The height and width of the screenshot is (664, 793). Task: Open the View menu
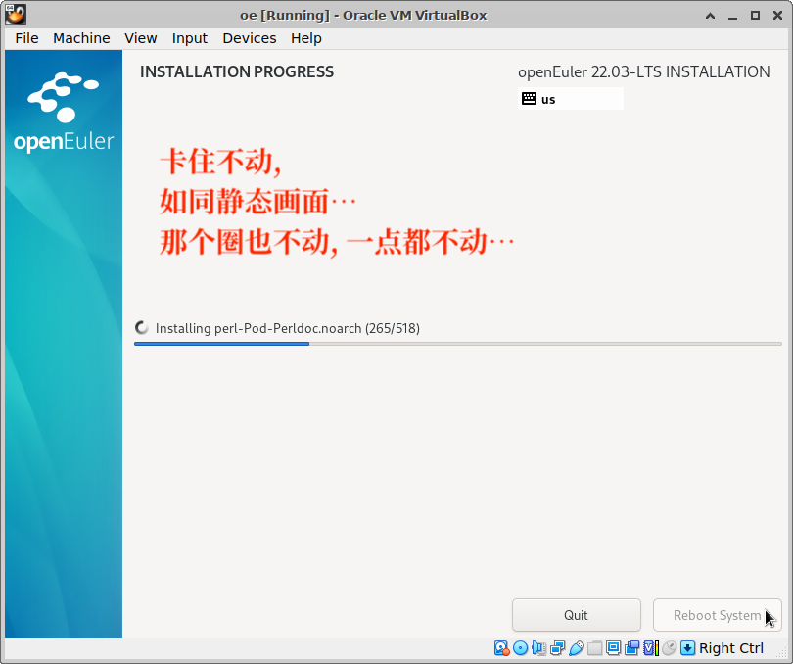click(x=141, y=38)
